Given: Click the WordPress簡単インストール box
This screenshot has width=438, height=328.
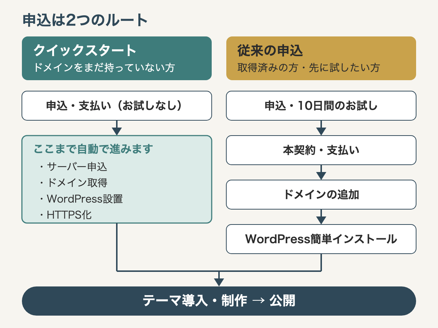Looking at the screenshot, I should point(321,239).
